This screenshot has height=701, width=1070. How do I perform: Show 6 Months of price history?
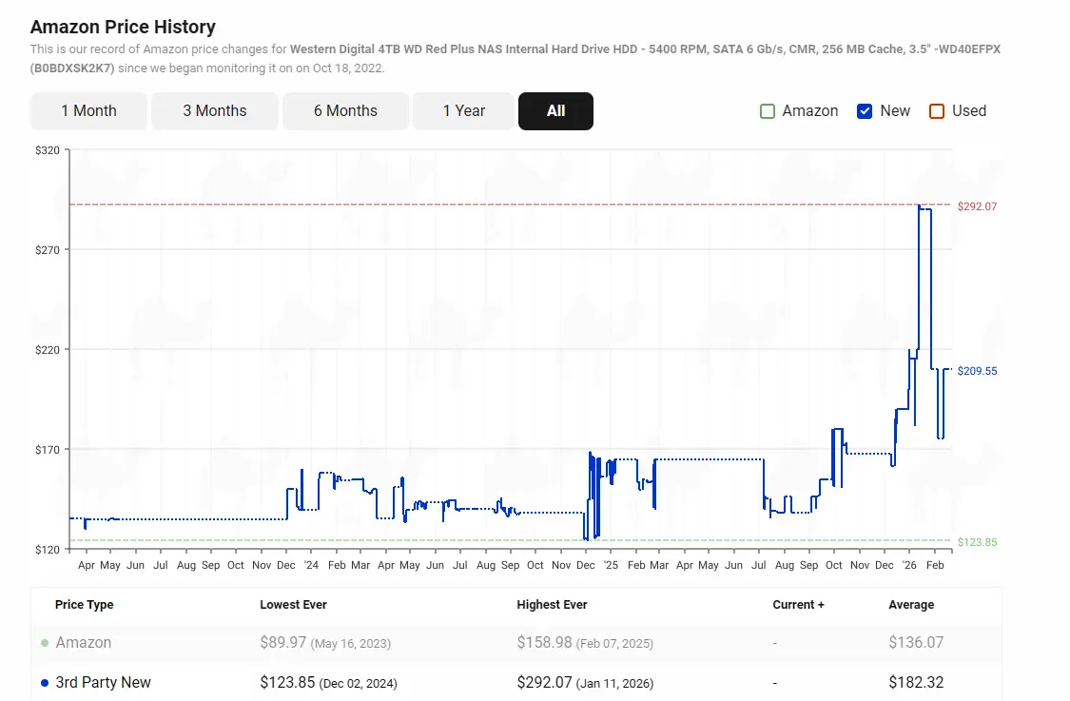tap(345, 111)
